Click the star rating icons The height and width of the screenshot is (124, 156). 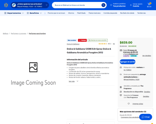pyautogui.click(x=102, y=44)
